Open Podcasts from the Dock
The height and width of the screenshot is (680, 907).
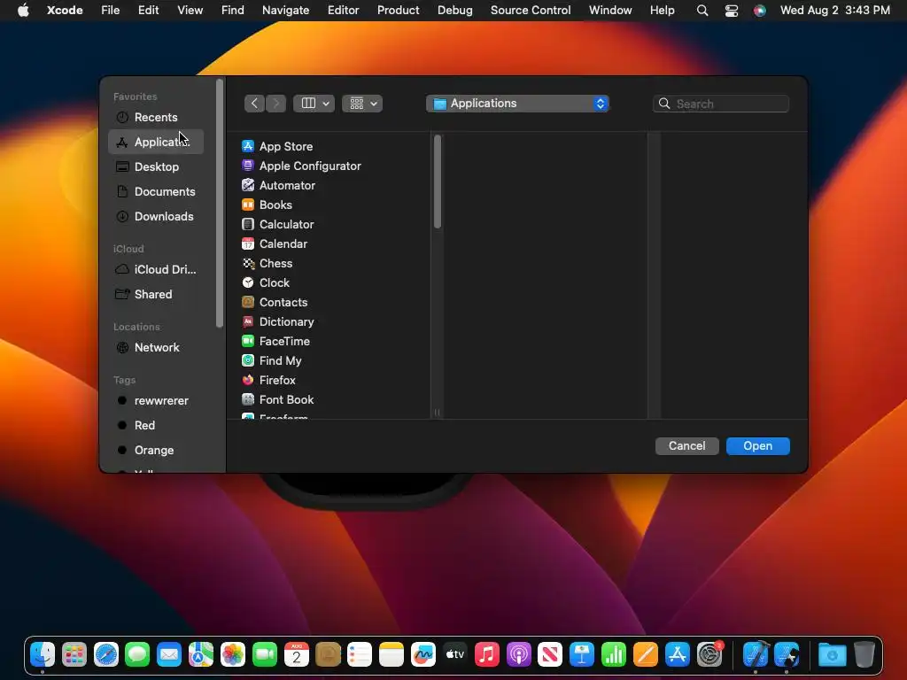tap(518, 654)
